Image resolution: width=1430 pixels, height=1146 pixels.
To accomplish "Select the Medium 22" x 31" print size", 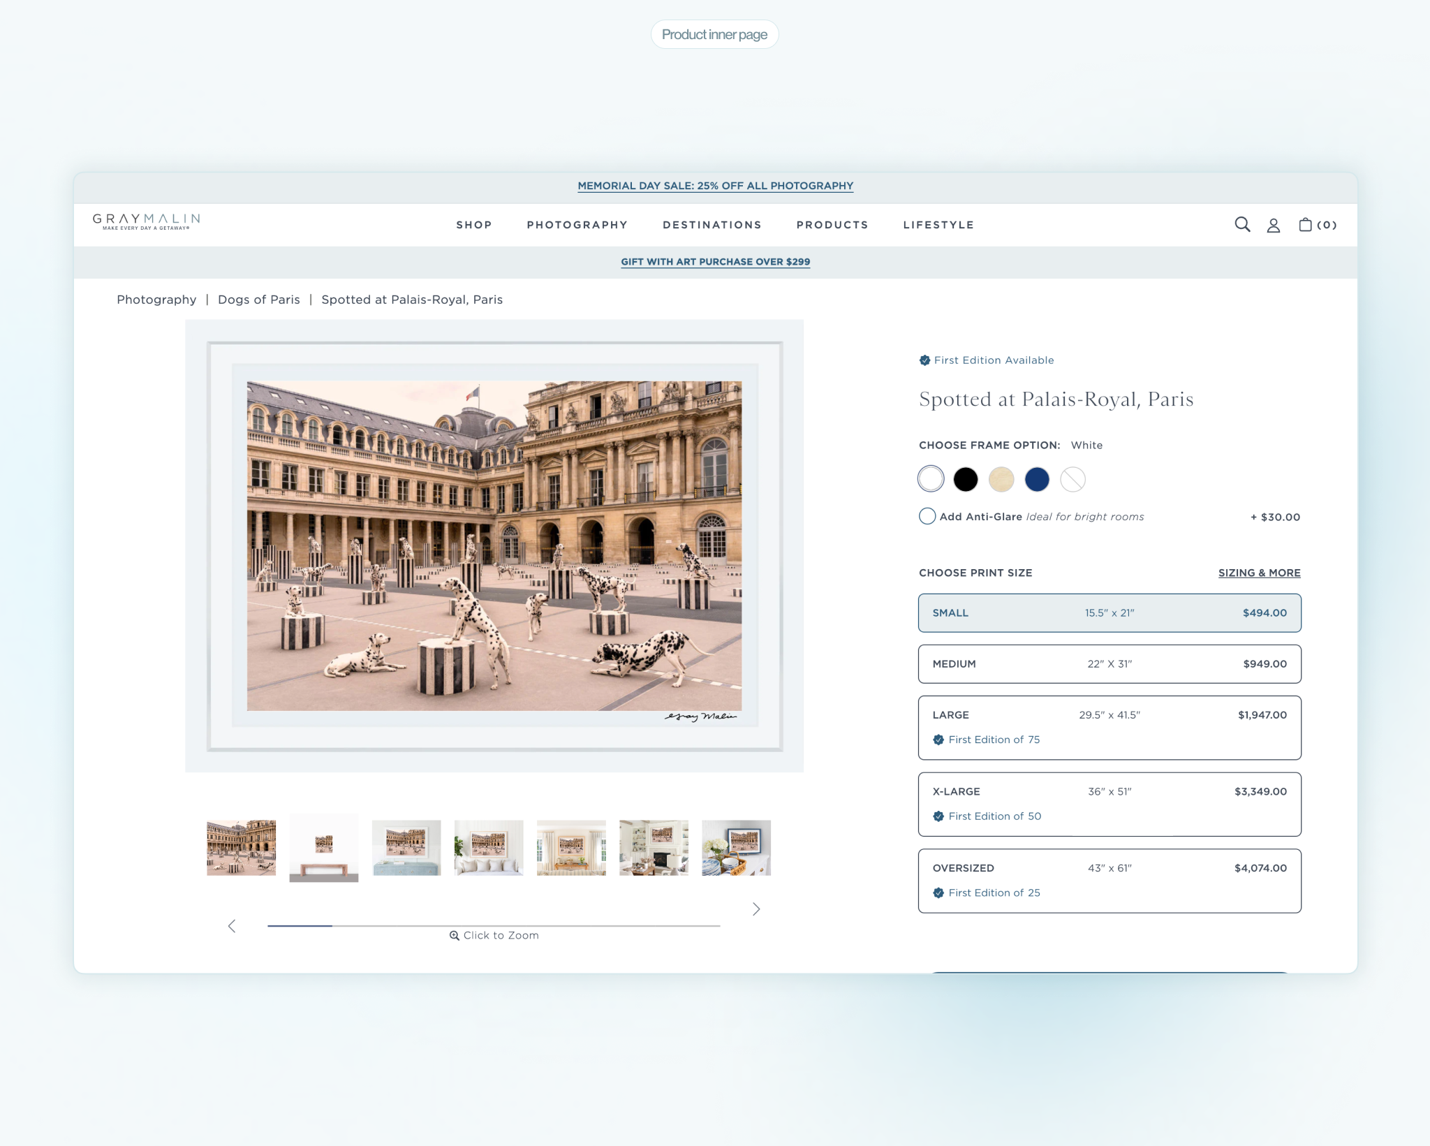I will pyautogui.click(x=1109, y=663).
